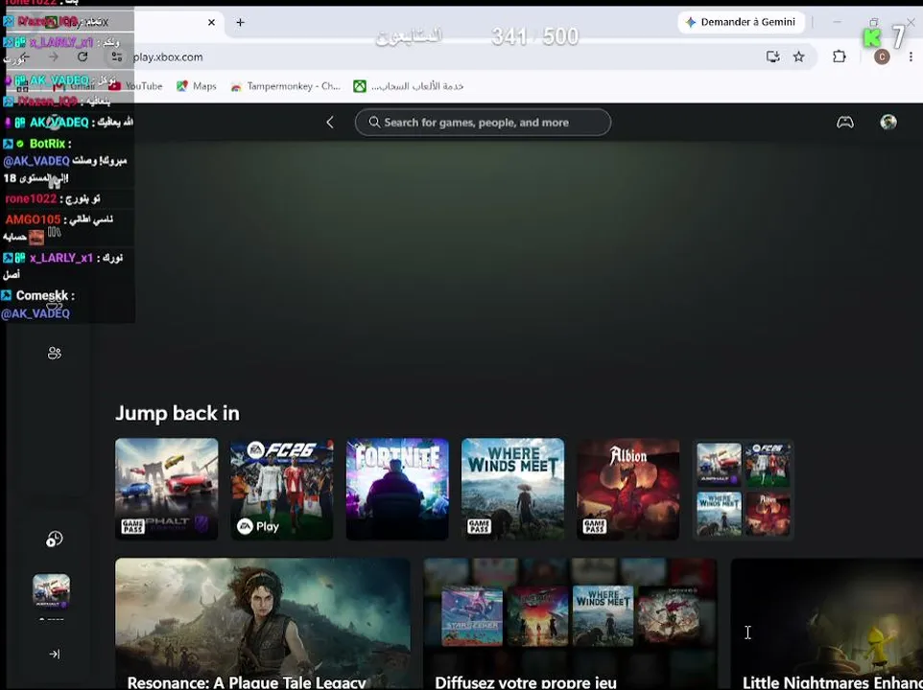Click the Demander à Gemini button
The height and width of the screenshot is (690, 923).
pos(741,22)
